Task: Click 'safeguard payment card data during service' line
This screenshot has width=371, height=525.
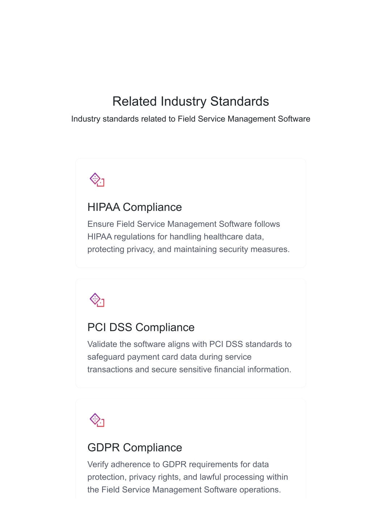Action: point(169,357)
